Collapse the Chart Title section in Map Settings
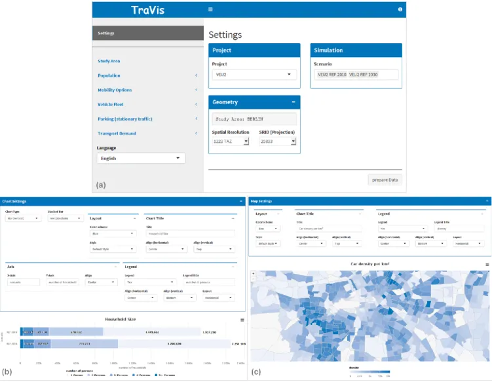This screenshot has height=382, width=492. tap(360, 214)
